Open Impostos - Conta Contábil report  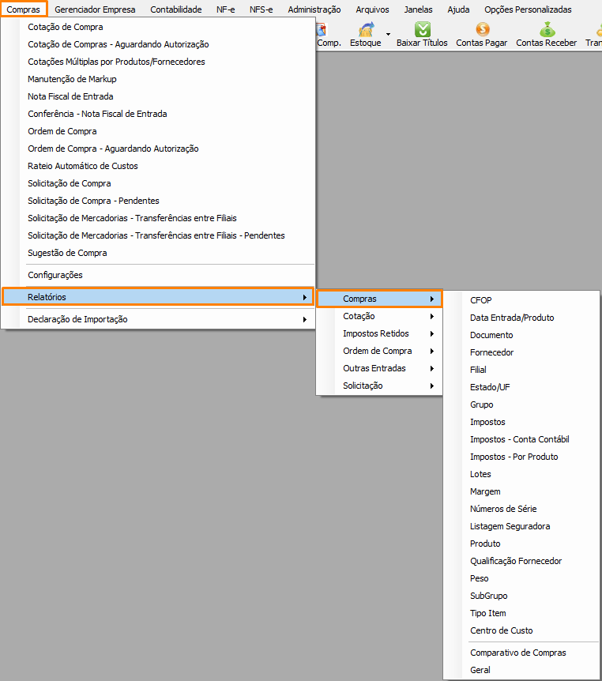[x=521, y=439]
